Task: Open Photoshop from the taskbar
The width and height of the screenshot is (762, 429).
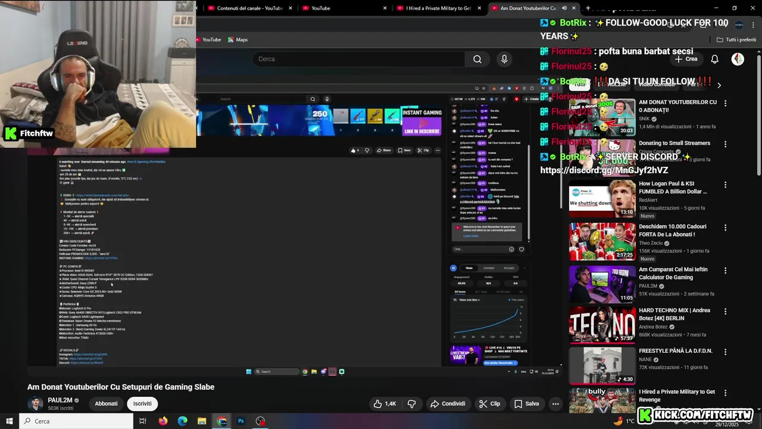Action: [x=241, y=421]
